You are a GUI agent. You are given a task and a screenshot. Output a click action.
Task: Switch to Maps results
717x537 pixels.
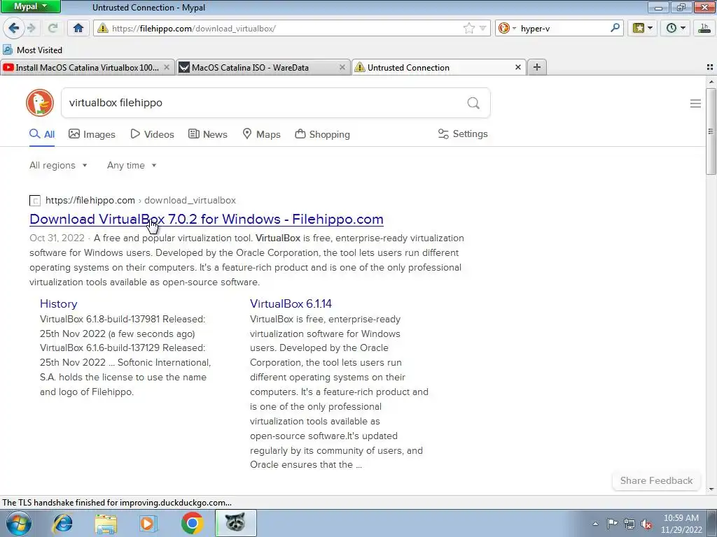262,134
